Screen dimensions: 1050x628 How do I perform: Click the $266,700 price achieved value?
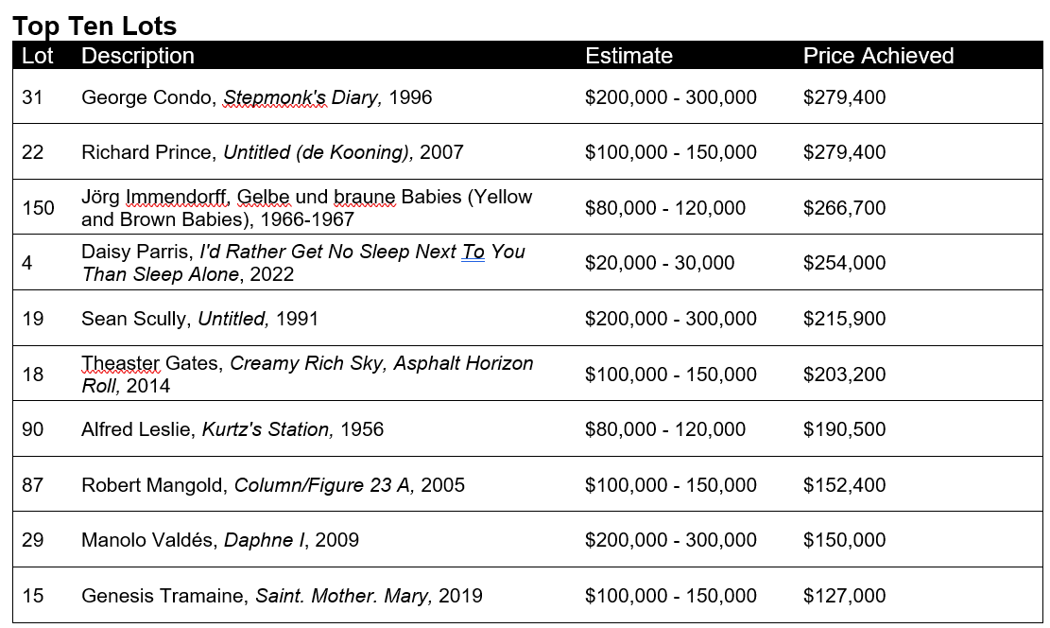click(x=844, y=208)
